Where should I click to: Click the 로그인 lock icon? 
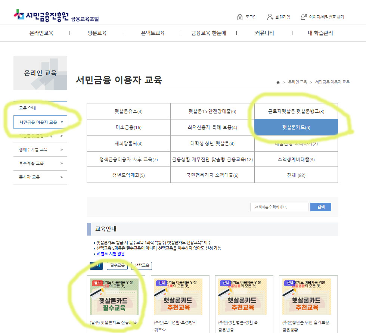click(240, 17)
